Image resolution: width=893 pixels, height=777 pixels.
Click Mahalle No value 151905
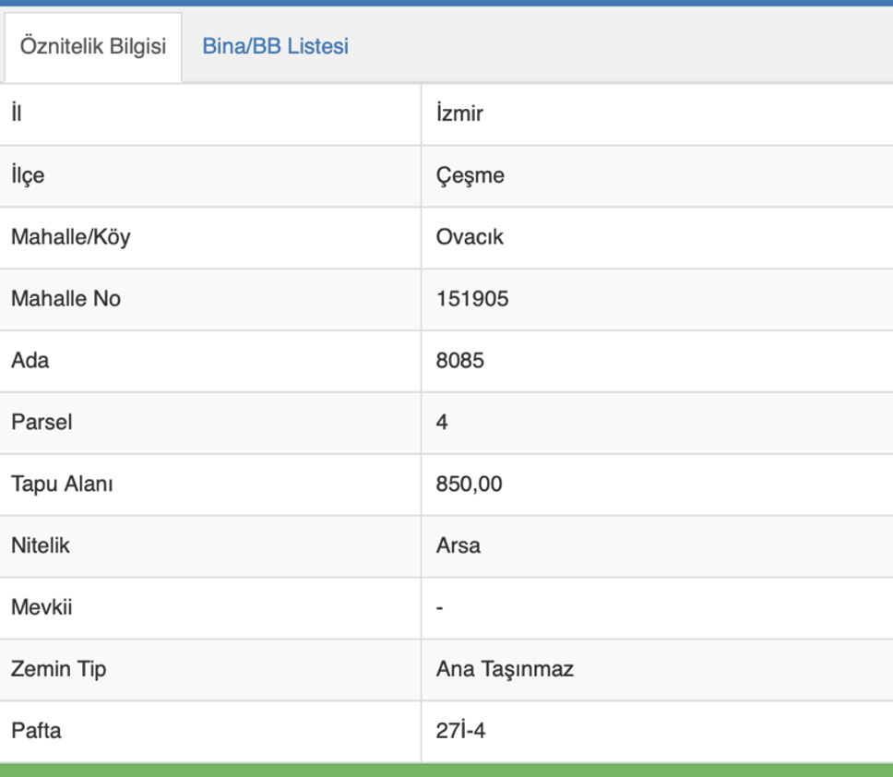tap(471, 299)
